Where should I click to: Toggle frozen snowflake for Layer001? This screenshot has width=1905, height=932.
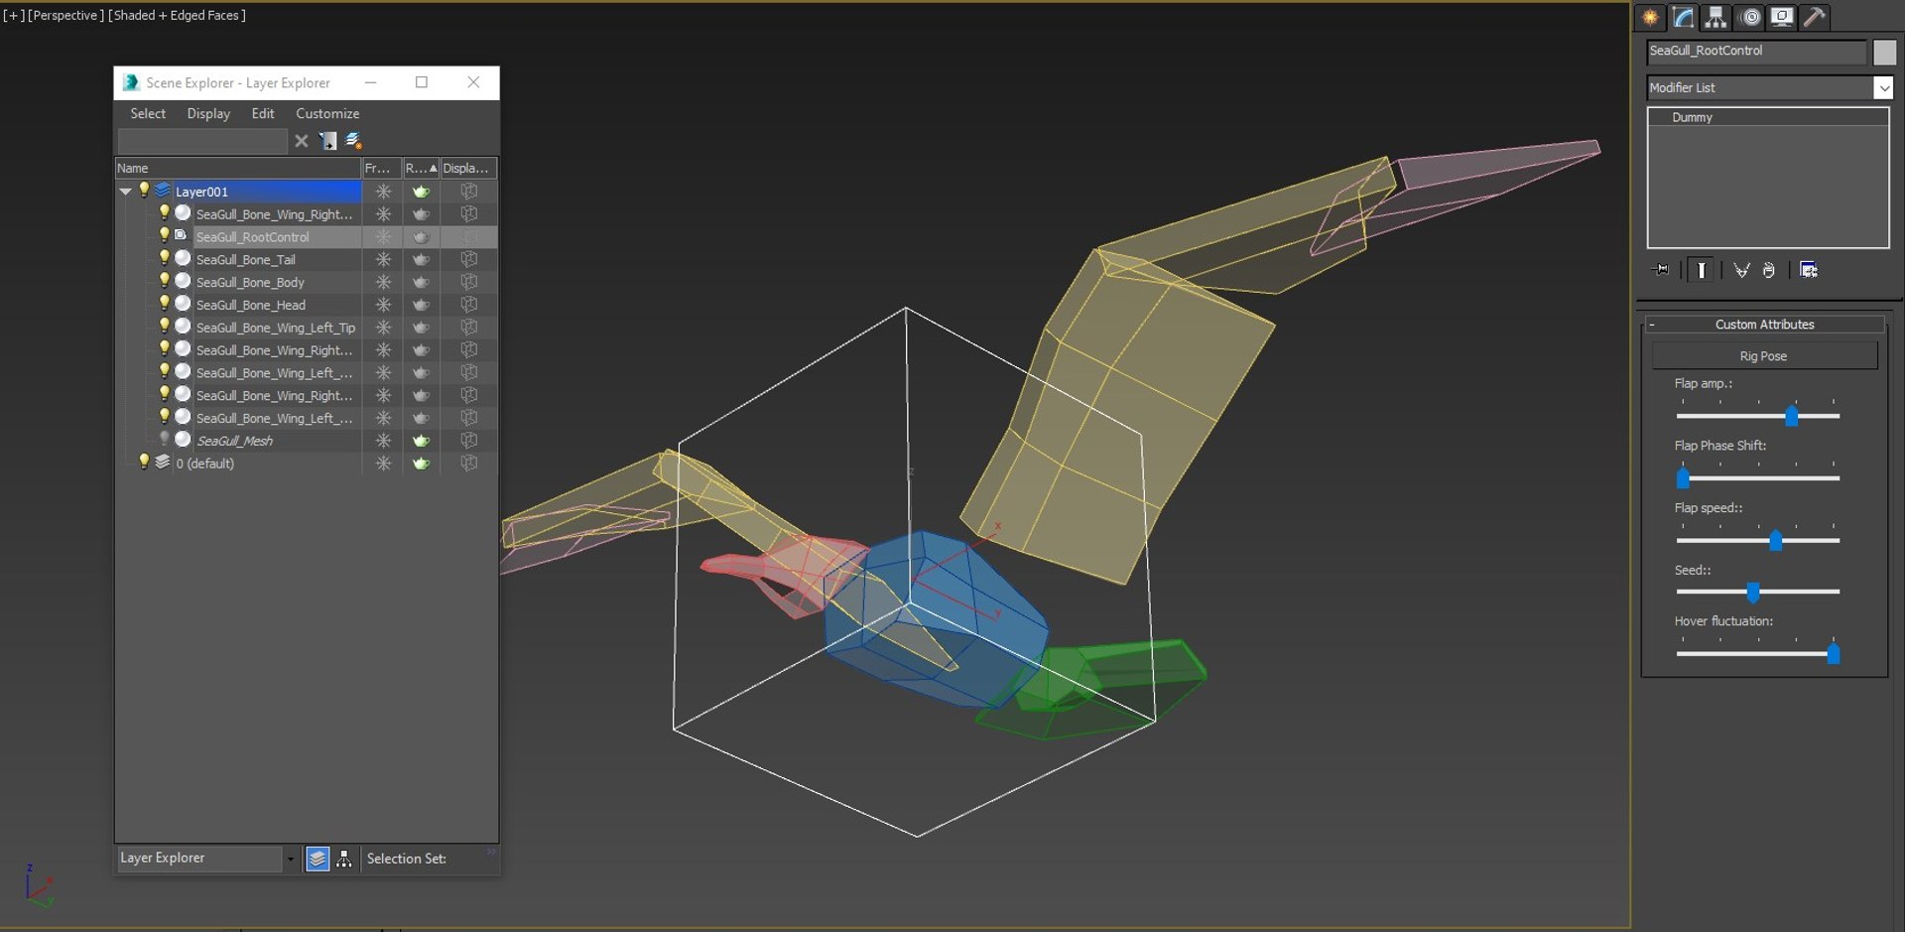click(x=383, y=192)
